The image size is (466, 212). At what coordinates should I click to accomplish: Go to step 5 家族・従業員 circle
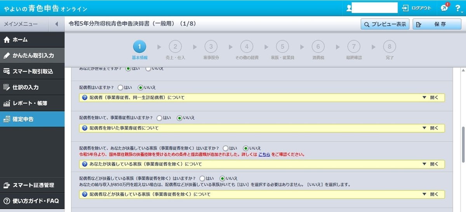click(282, 47)
